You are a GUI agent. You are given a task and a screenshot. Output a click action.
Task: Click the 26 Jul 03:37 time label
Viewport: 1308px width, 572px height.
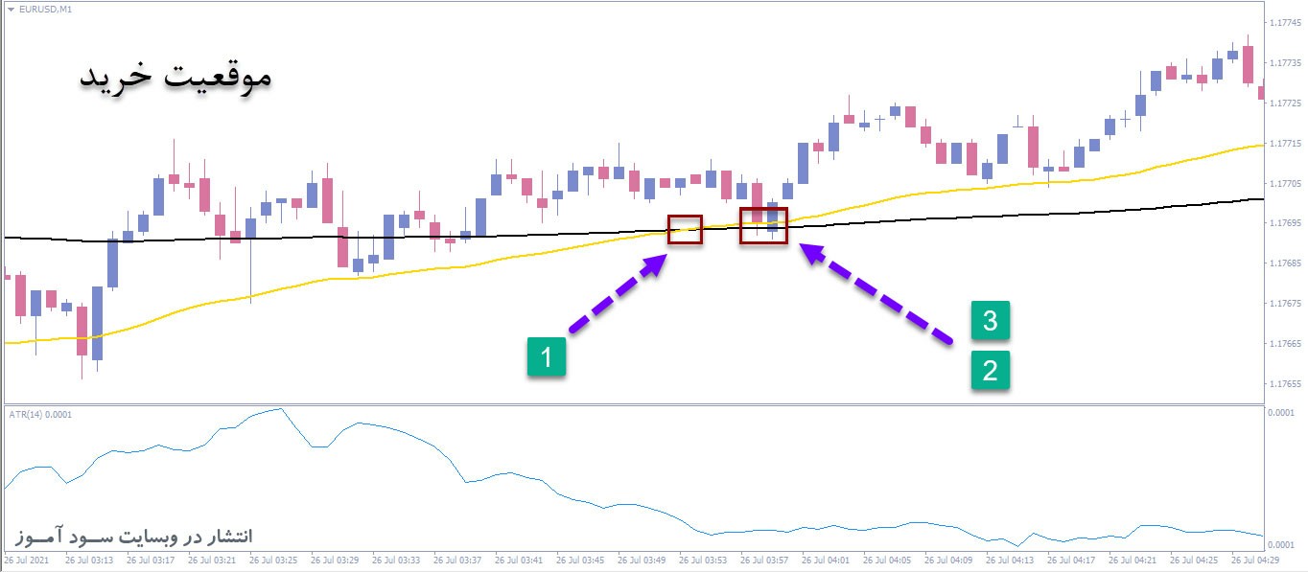pyautogui.click(x=457, y=561)
